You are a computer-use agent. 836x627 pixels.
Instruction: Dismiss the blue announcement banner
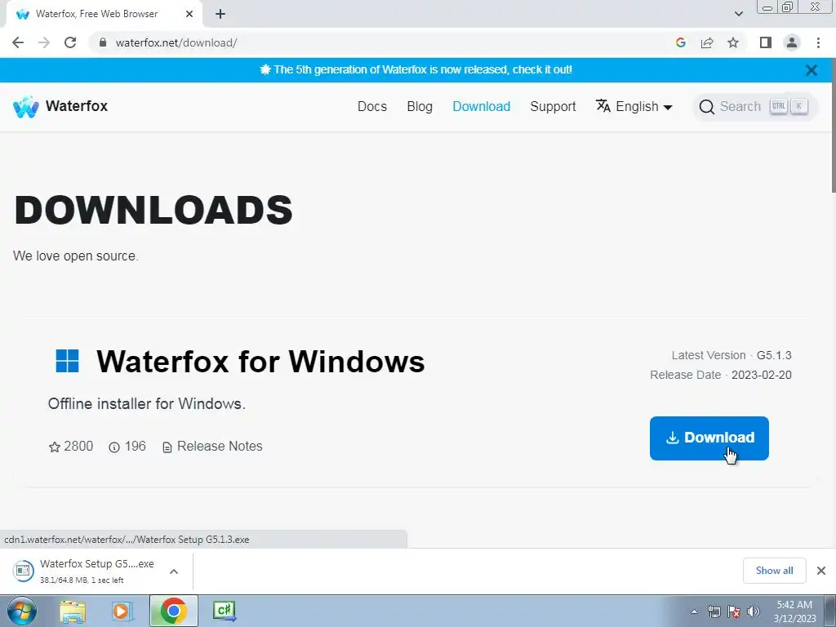point(812,70)
